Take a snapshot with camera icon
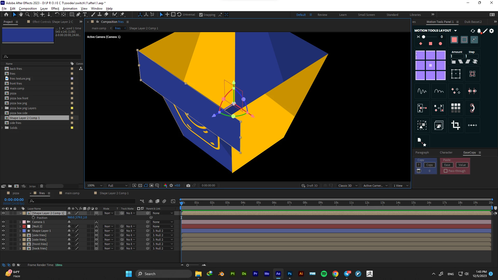This screenshot has width=498, height=280. point(188,186)
